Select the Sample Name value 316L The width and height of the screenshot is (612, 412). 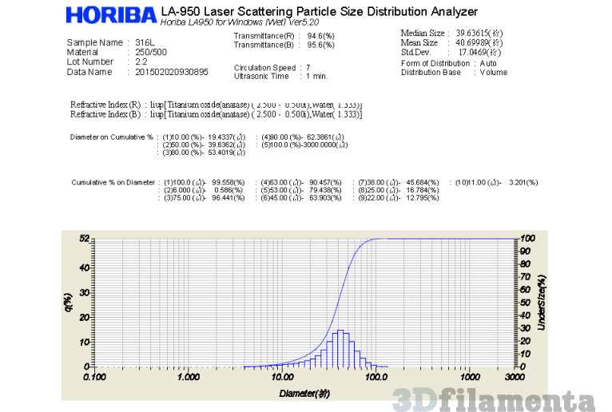[x=145, y=42]
